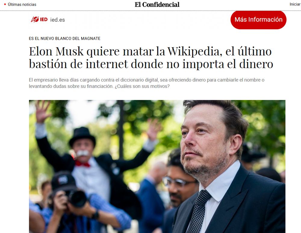
Task: Open the main article photo
Action: [x=157, y=166]
